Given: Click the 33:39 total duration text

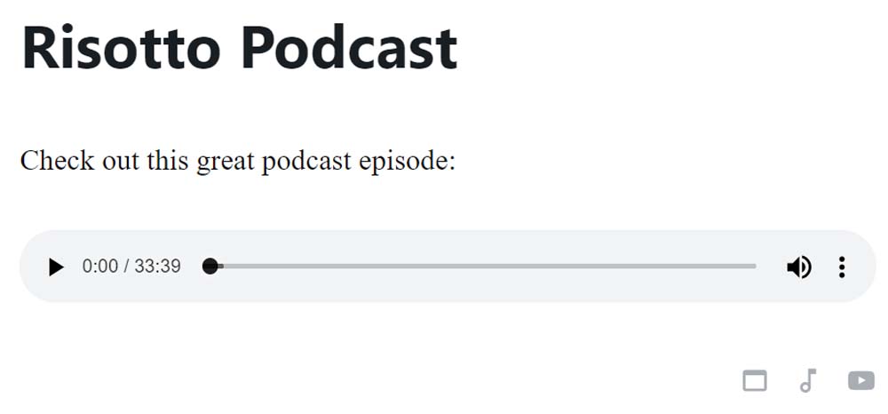Looking at the screenshot, I should pos(157,267).
